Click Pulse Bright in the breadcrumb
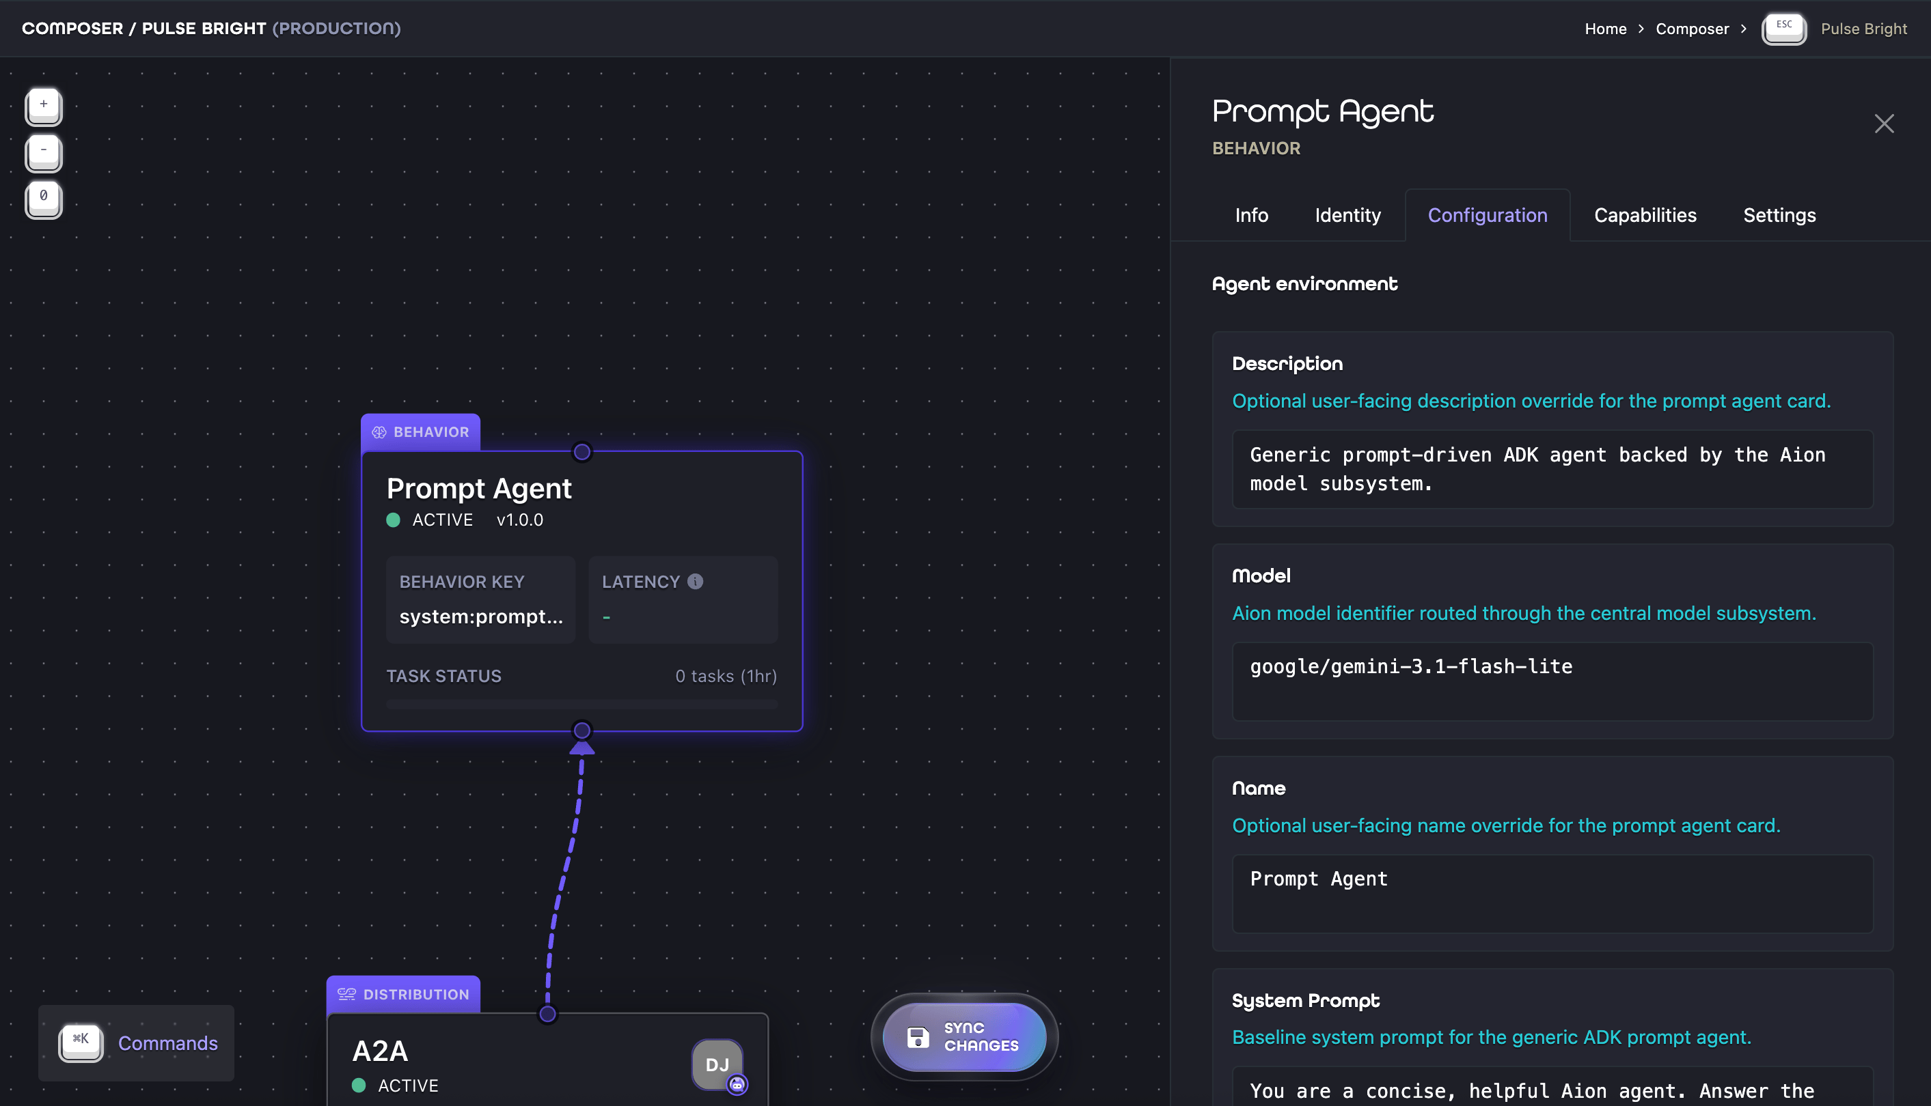 [1863, 29]
